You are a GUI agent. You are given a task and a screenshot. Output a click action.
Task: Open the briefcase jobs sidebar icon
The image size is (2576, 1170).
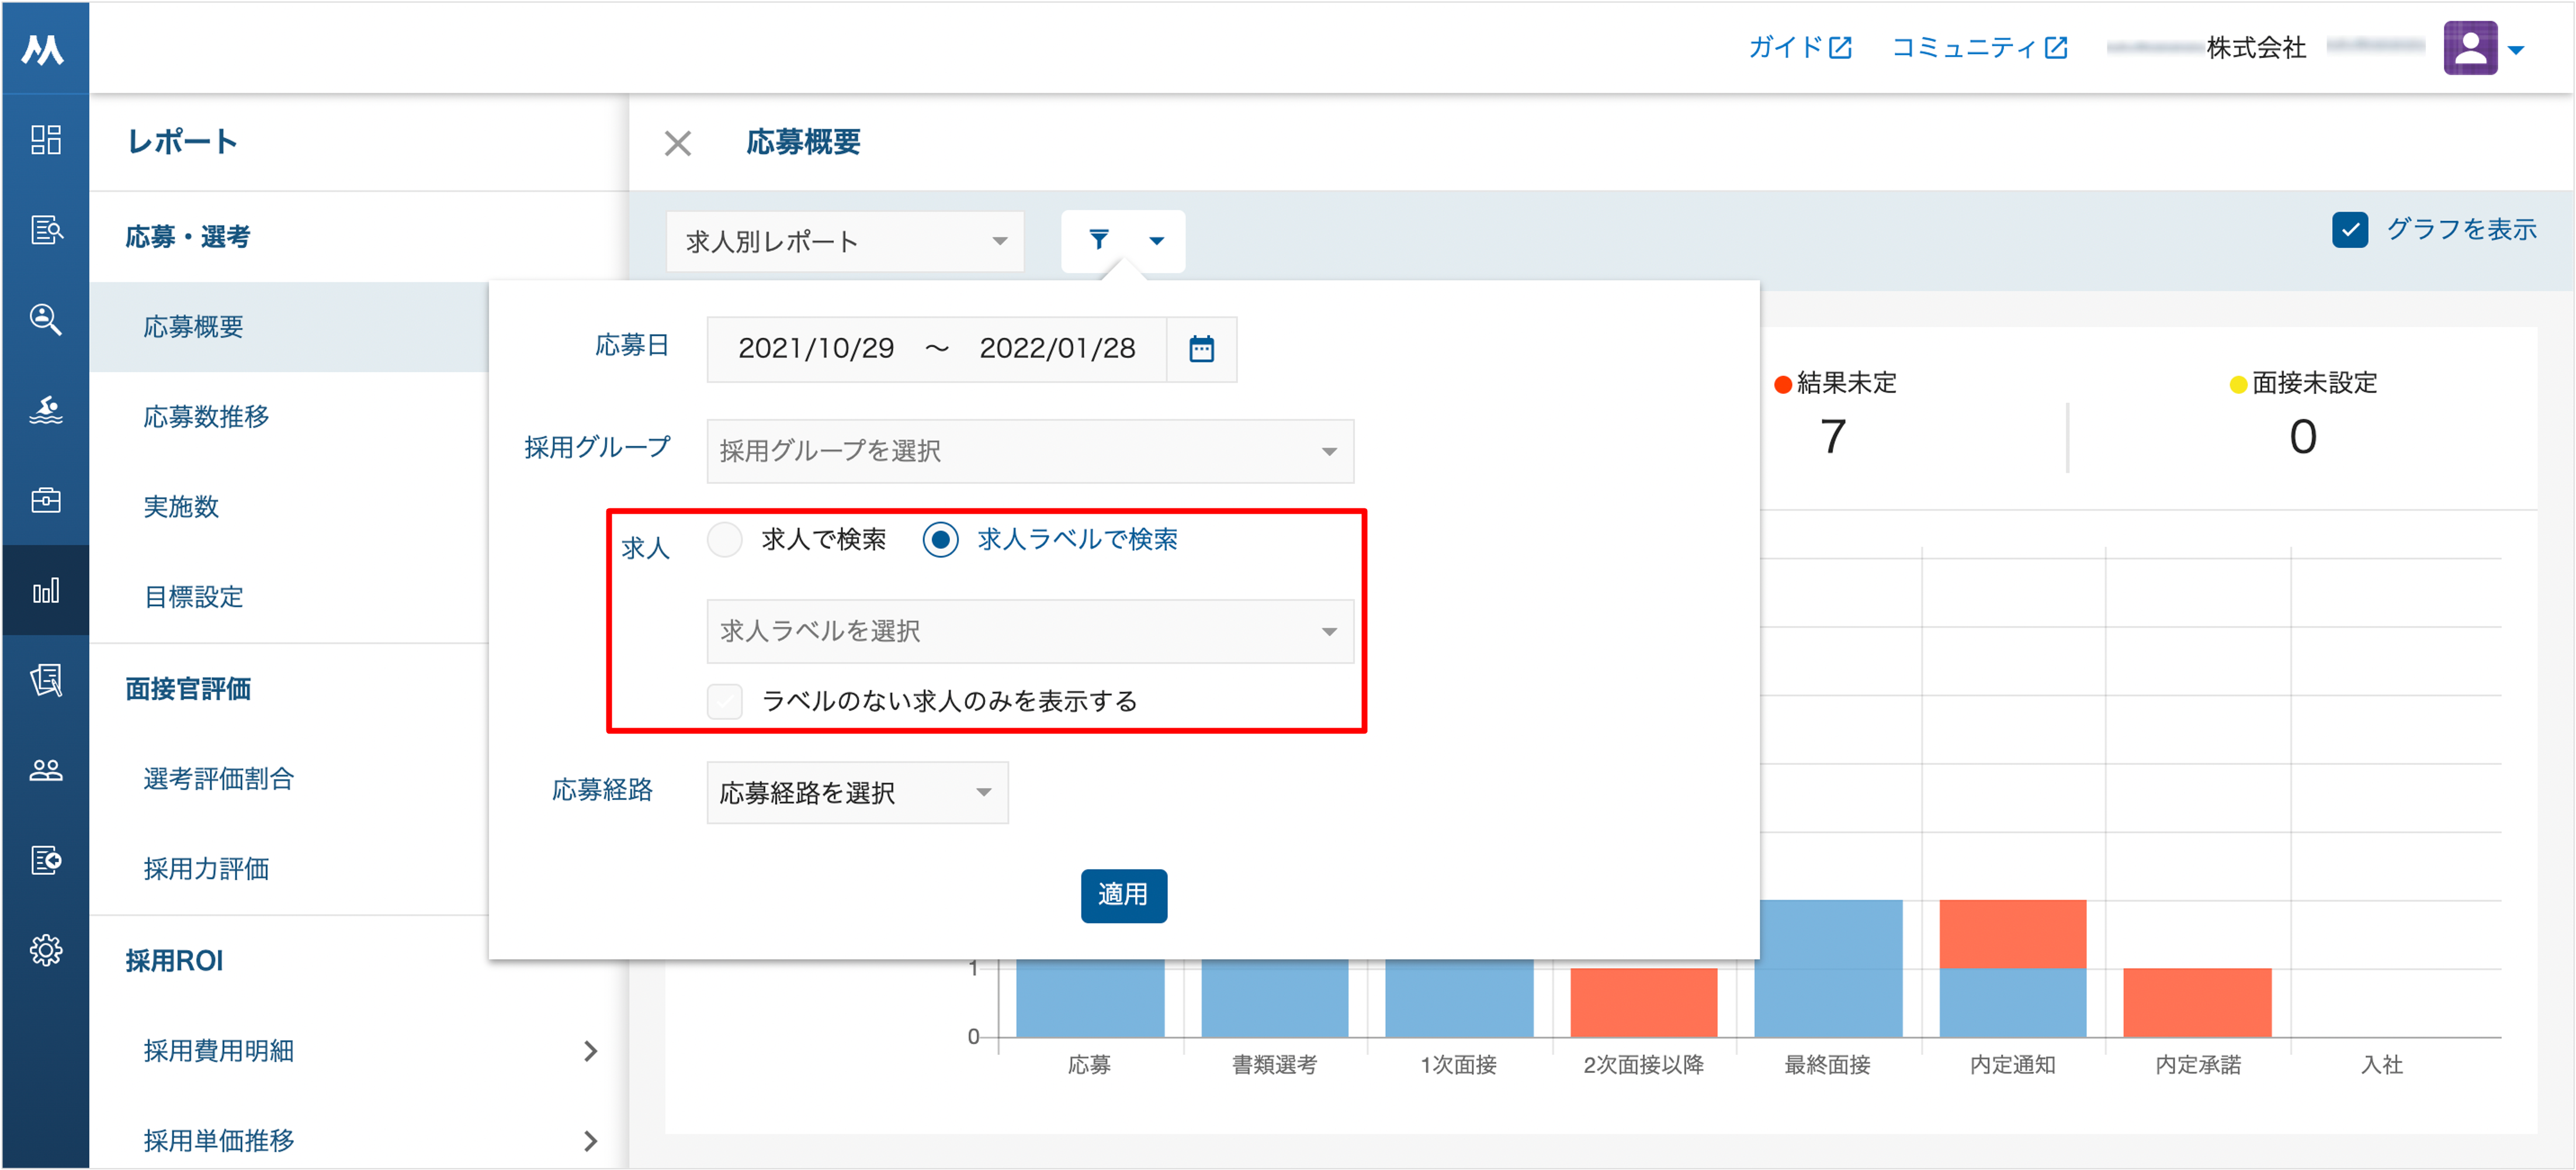pyautogui.click(x=46, y=499)
